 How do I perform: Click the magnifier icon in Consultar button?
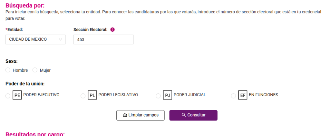click(x=184, y=115)
